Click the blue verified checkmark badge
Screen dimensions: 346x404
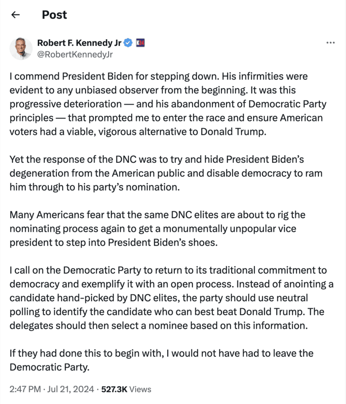click(x=128, y=43)
